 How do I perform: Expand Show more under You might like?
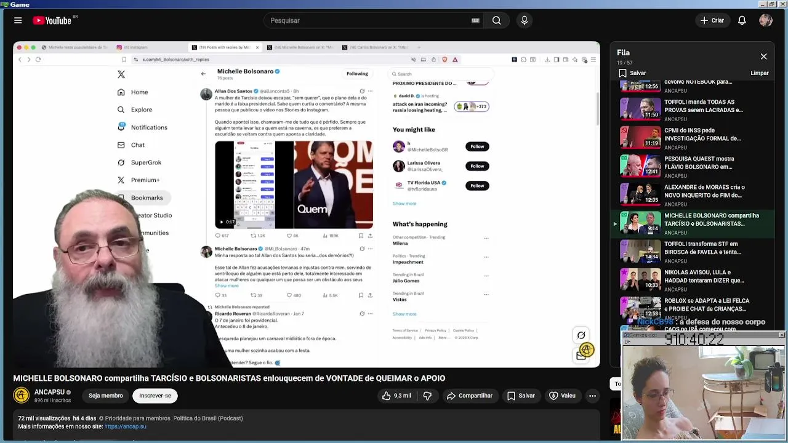click(404, 204)
